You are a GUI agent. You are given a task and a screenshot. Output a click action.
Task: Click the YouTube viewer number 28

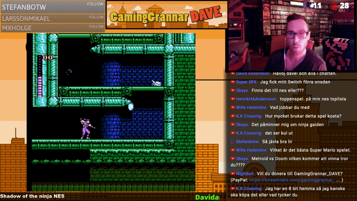point(344,6)
